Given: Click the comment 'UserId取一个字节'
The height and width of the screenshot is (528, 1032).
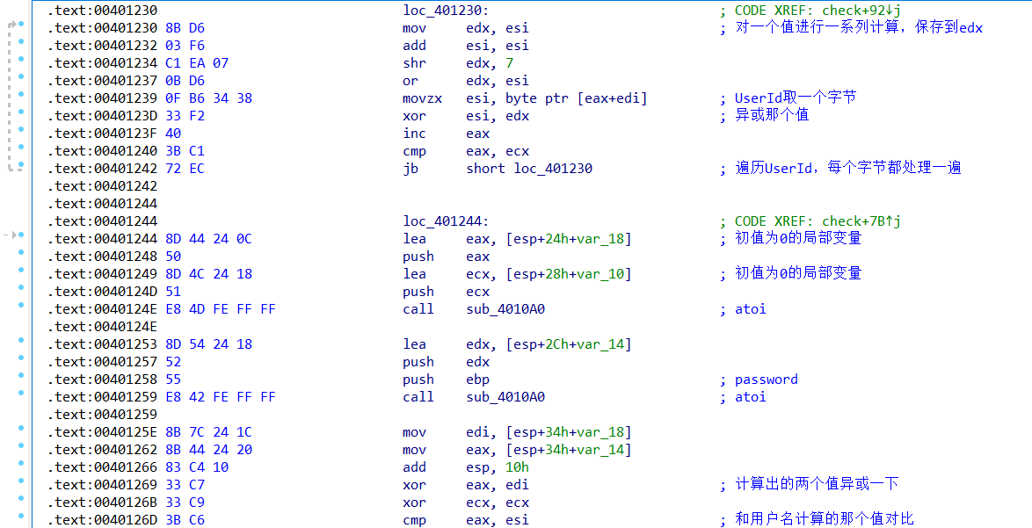Looking at the screenshot, I should point(796,98).
